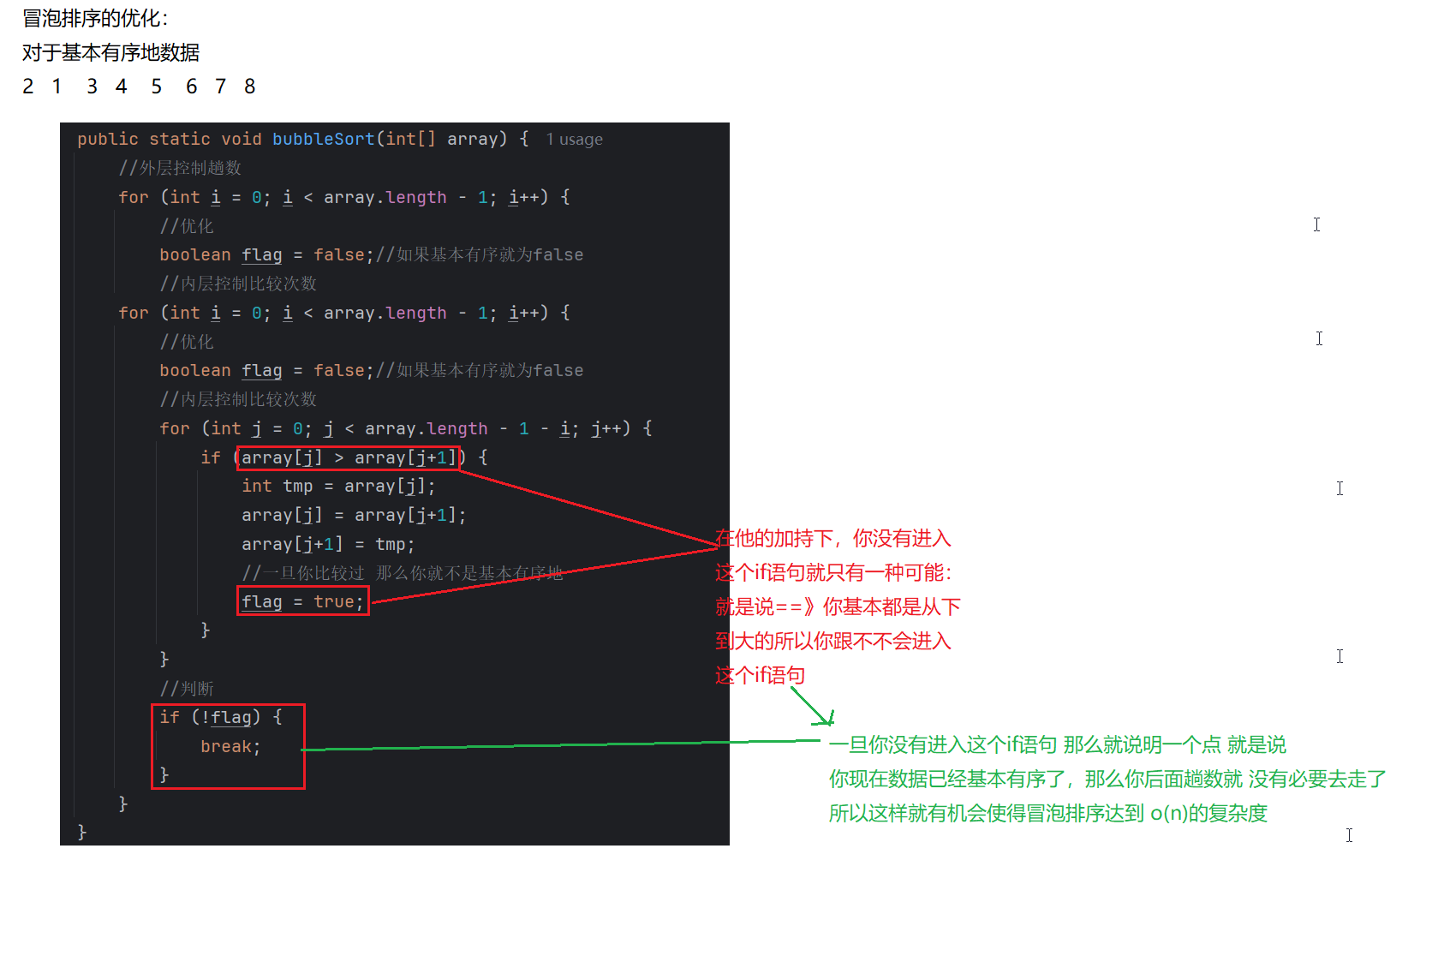Screen dimensions: 1456x974
Task: Click the code line "int tmp = array[j];"
Action: pos(338,487)
